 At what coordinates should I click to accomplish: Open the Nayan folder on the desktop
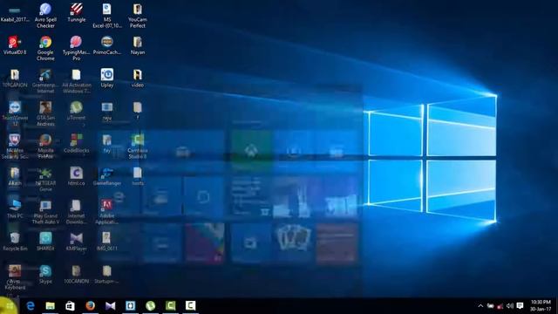point(138,45)
